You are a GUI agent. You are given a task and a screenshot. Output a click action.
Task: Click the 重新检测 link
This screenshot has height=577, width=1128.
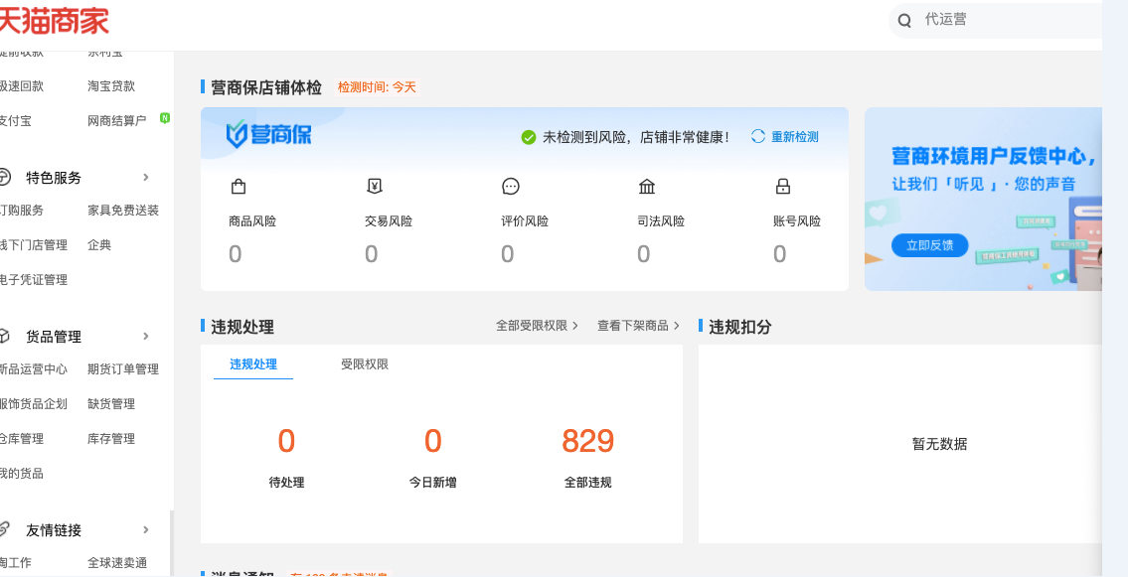click(795, 137)
